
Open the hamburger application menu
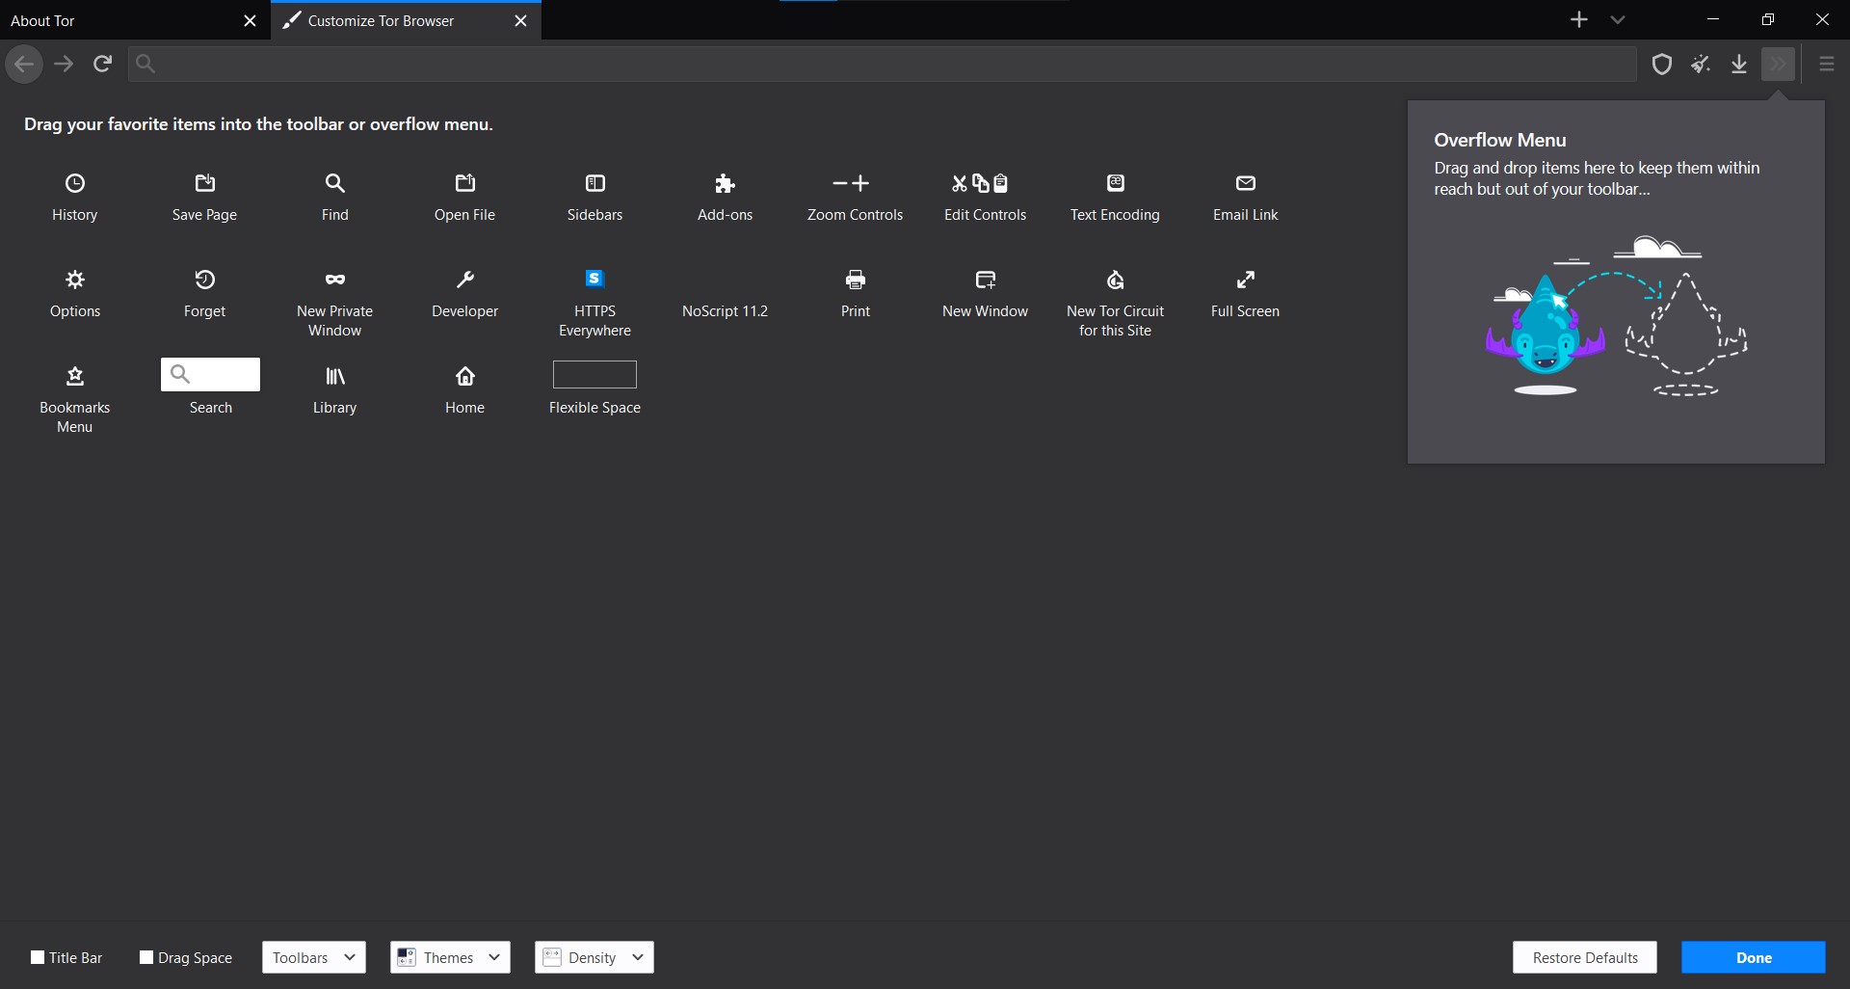[x=1827, y=64]
